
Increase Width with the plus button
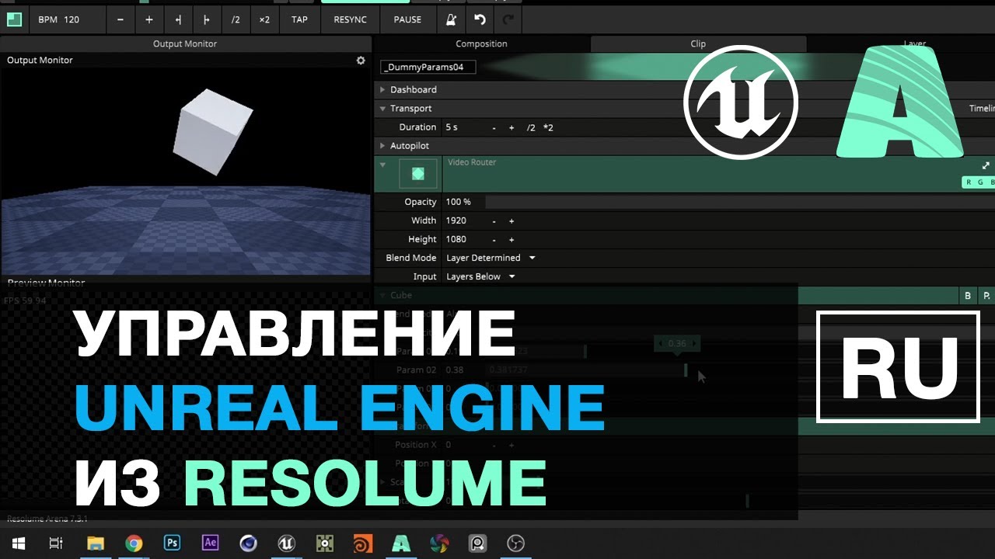pyautogui.click(x=511, y=220)
